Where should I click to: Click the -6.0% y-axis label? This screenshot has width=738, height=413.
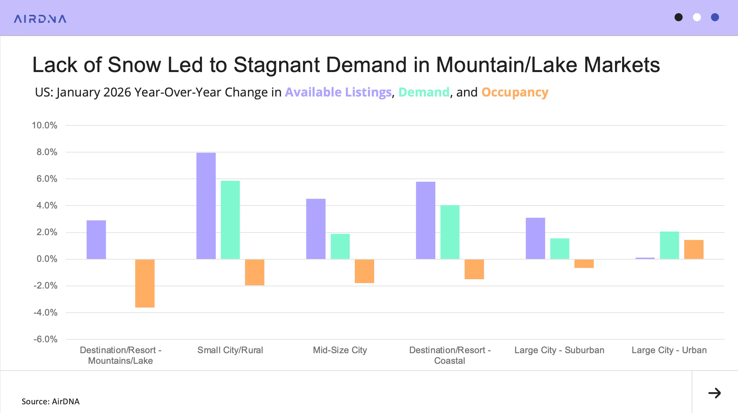tap(45, 339)
